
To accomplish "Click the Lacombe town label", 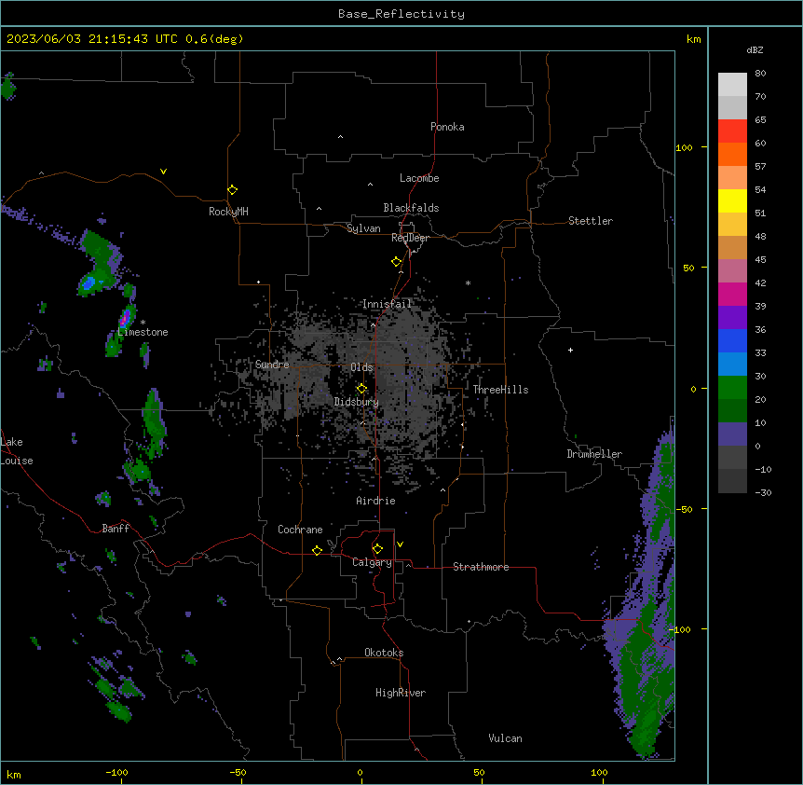I will [419, 178].
